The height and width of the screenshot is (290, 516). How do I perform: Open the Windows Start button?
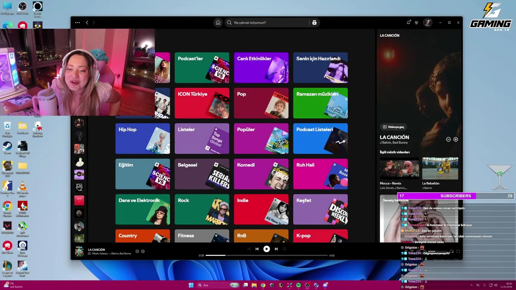tap(191, 285)
